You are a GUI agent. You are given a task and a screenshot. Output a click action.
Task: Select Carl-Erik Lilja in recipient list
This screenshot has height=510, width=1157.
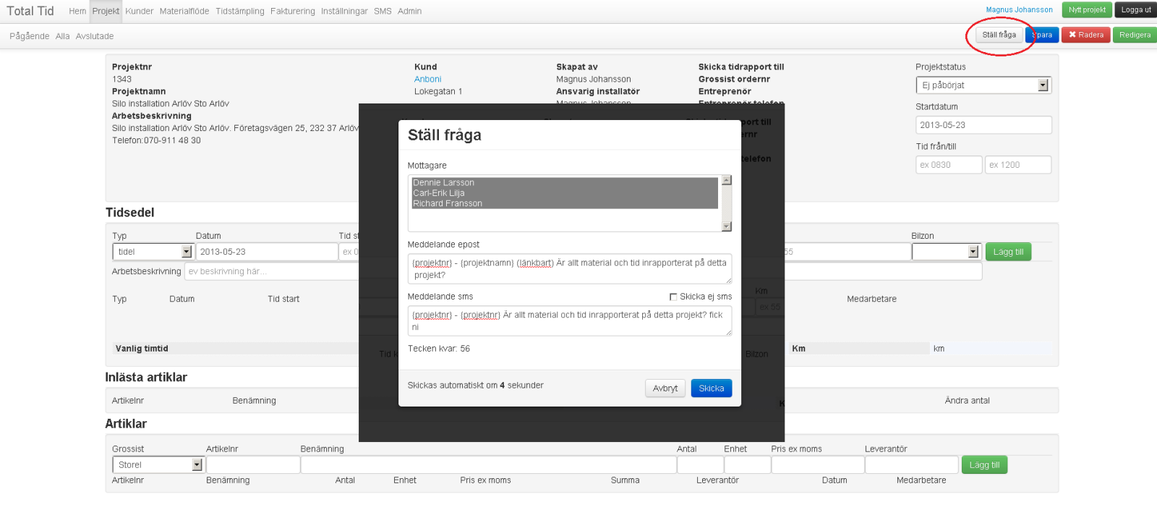(439, 193)
